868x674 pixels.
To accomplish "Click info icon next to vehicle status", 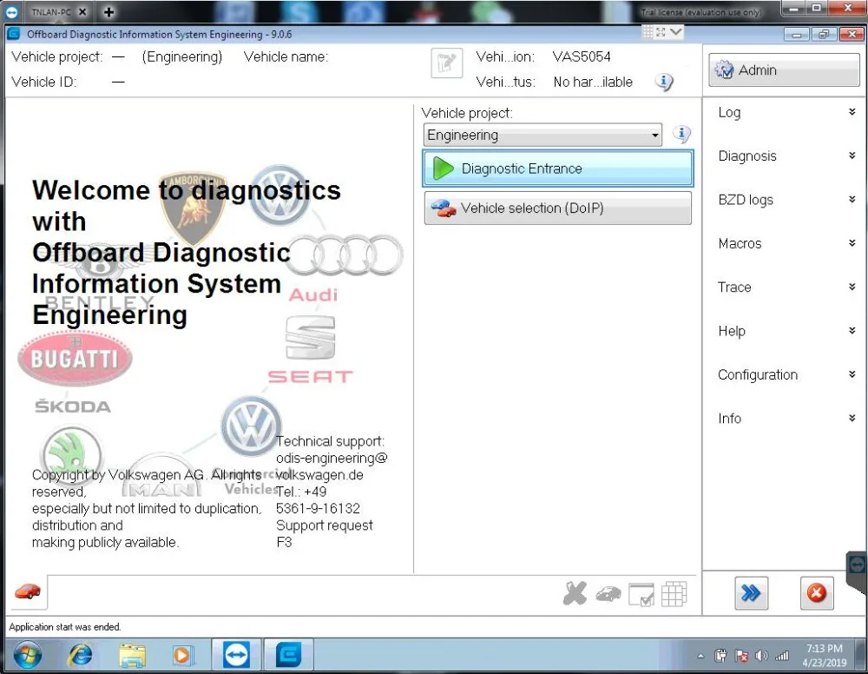I will pos(664,82).
